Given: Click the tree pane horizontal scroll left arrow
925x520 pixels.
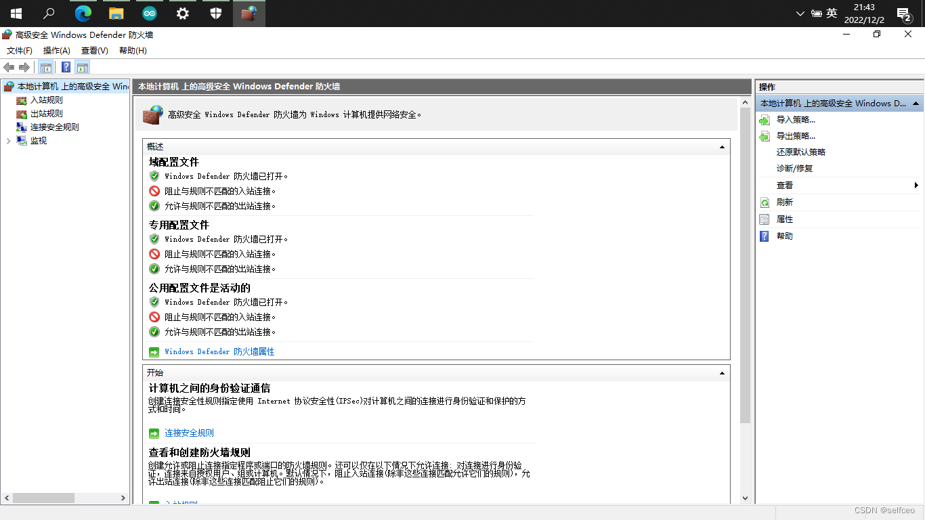Looking at the screenshot, I should [7, 498].
